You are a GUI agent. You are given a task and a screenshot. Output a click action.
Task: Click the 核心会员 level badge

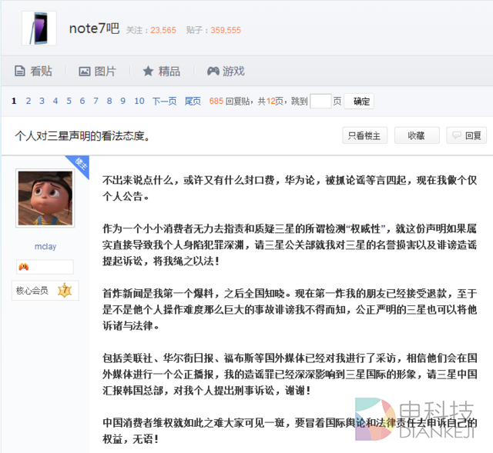click(x=45, y=291)
